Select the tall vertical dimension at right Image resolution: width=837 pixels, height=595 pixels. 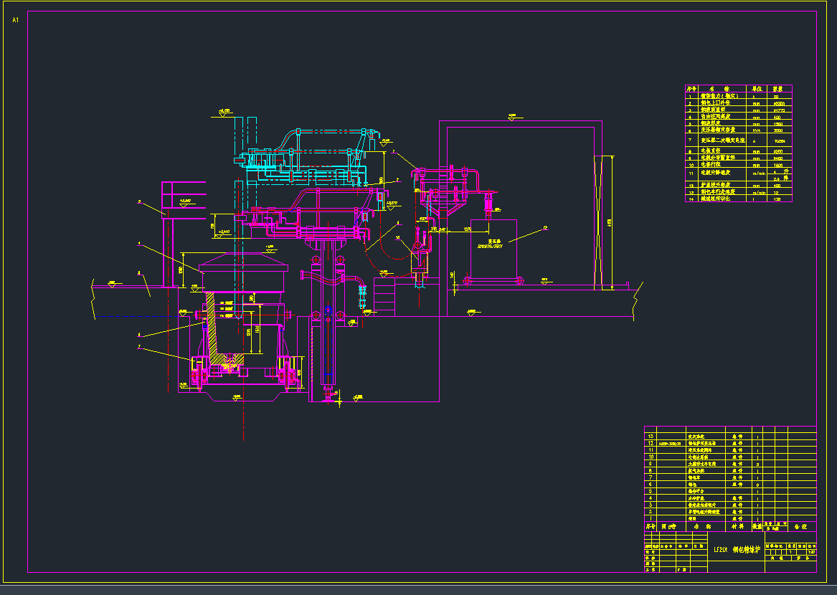610,222
